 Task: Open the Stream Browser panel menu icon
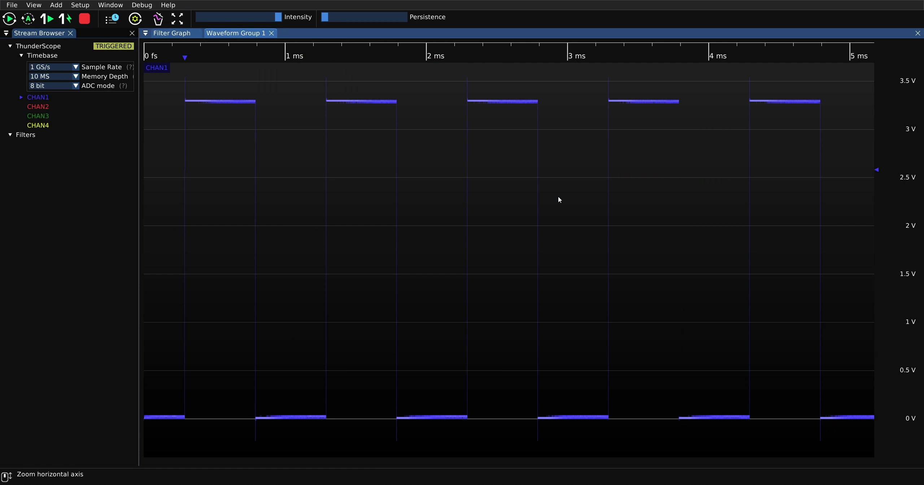pos(6,33)
